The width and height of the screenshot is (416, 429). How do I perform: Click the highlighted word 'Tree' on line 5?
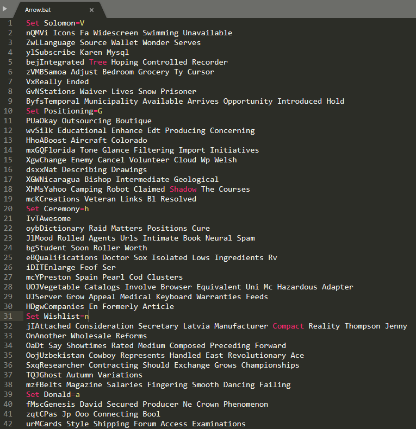click(98, 62)
